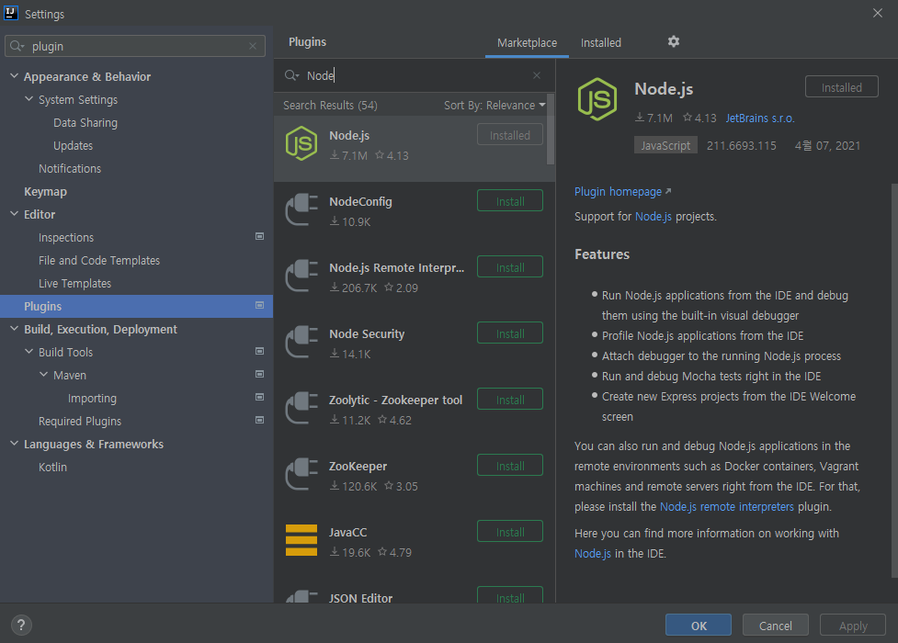Viewport: 898px width, 643px height.
Task: Collapse the Appearance & Behavior section
Action: 15,75
